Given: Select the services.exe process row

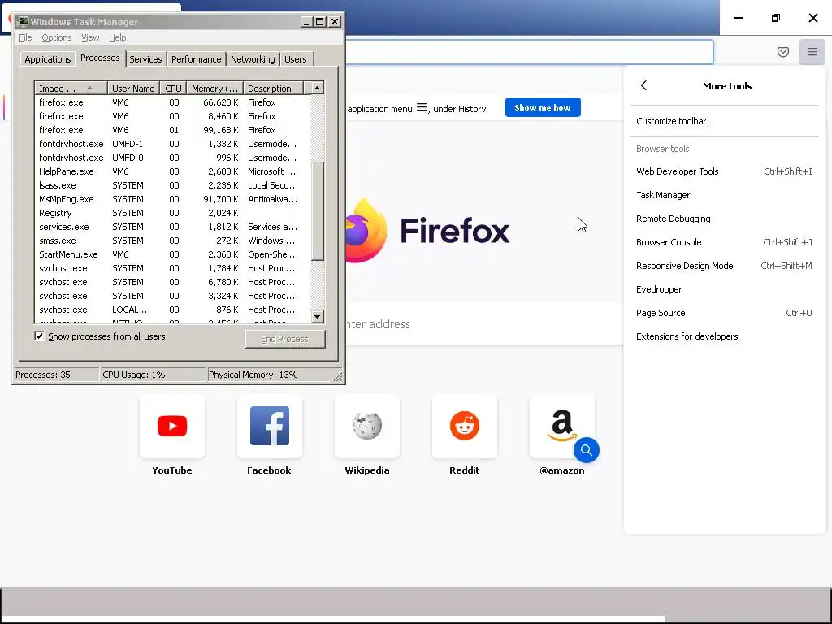Looking at the screenshot, I should click(172, 227).
